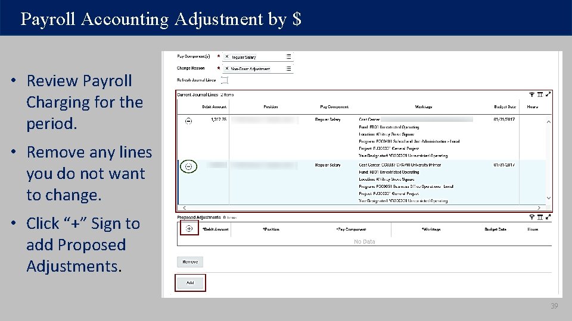Image resolution: width=572 pixels, height=321 pixels.
Task: Click Project General Project in the first row
Action: (389, 149)
